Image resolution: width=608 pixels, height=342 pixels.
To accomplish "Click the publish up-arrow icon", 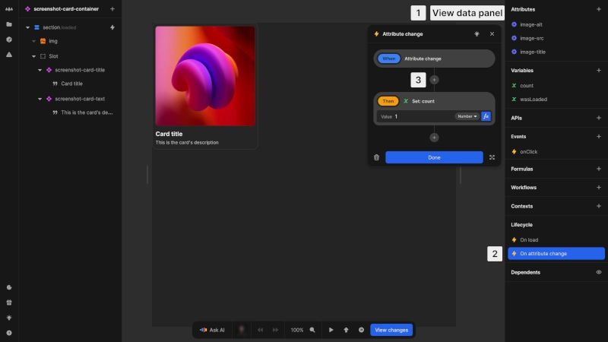I will point(346,330).
